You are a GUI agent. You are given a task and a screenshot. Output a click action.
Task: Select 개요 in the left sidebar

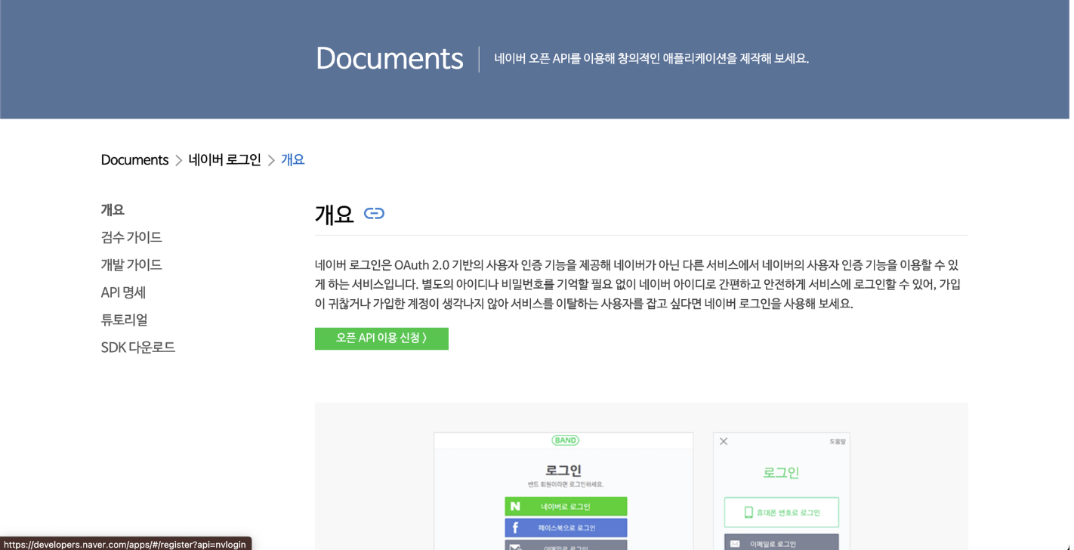tap(113, 211)
